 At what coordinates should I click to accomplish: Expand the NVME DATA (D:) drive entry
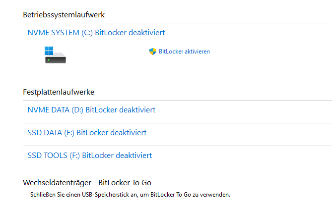pos(91,110)
